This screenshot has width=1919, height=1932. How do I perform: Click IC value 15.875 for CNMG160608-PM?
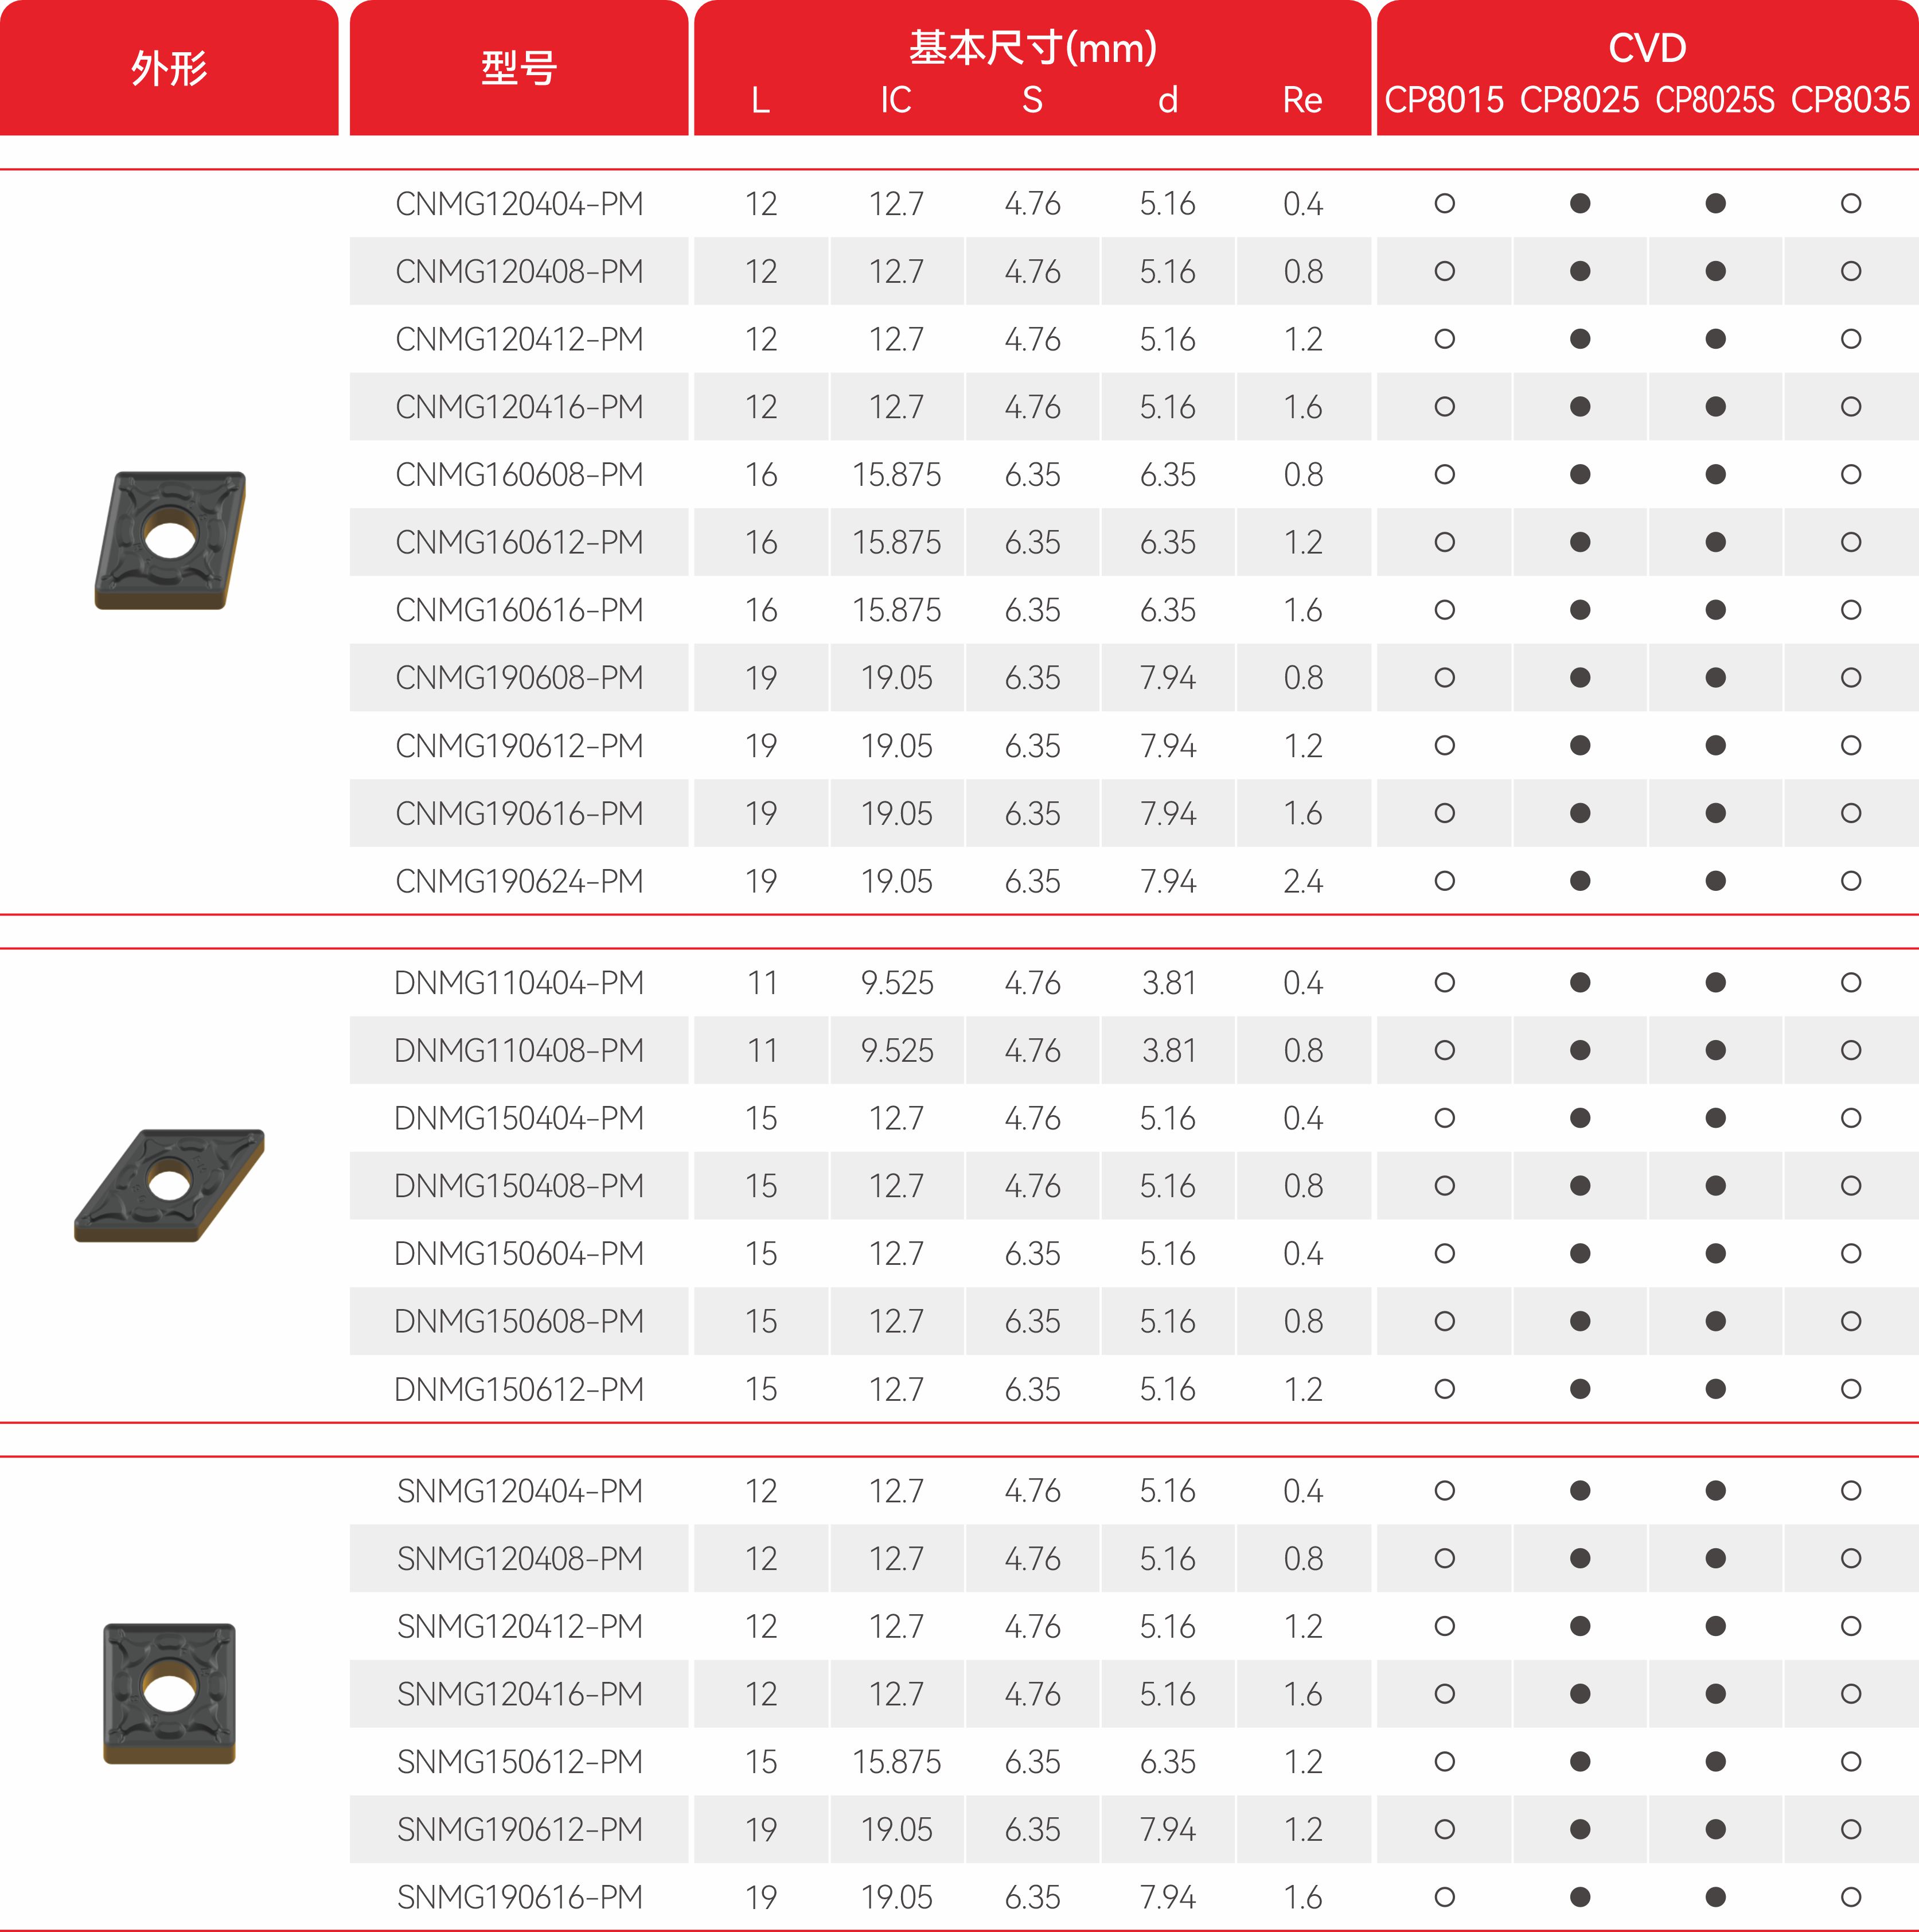pyautogui.click(x=896, y=474)
